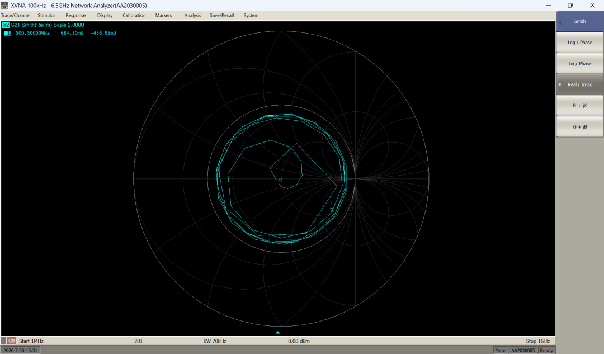604x354 pixels.
Task: Open the Response menu
Action: [x=75, y=16]
